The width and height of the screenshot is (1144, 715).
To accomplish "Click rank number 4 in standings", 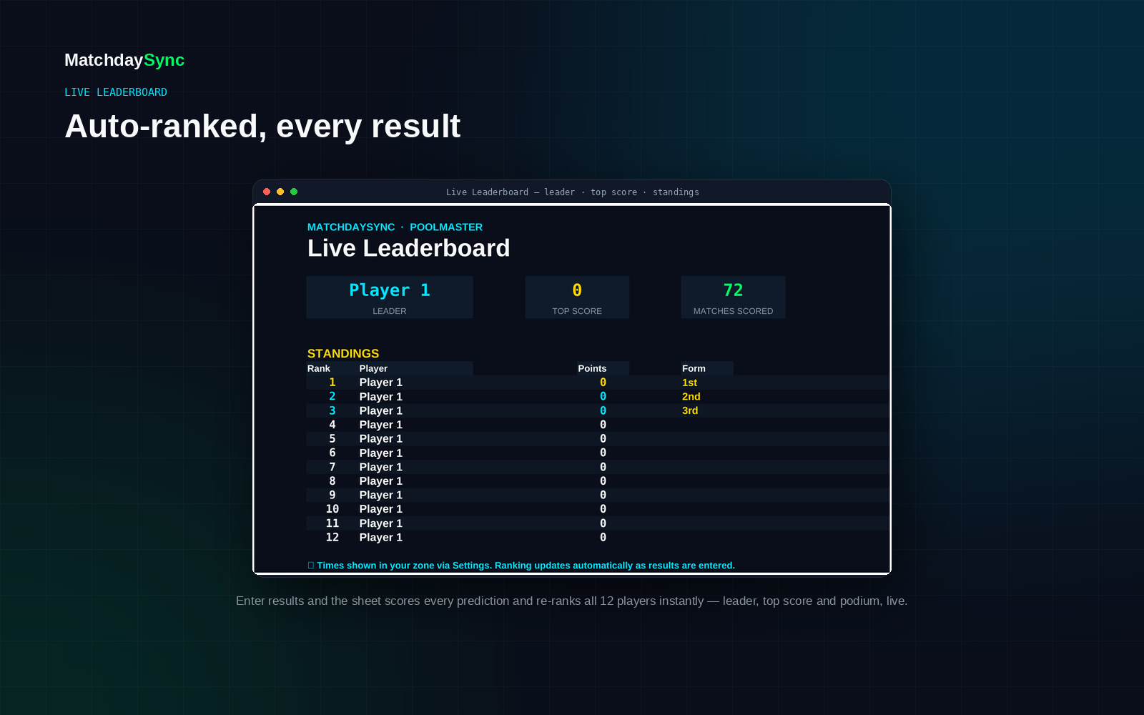I will [332, 425].
